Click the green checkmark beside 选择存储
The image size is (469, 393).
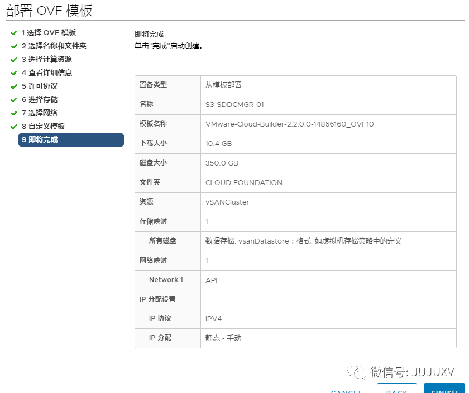tap(14, 100)
